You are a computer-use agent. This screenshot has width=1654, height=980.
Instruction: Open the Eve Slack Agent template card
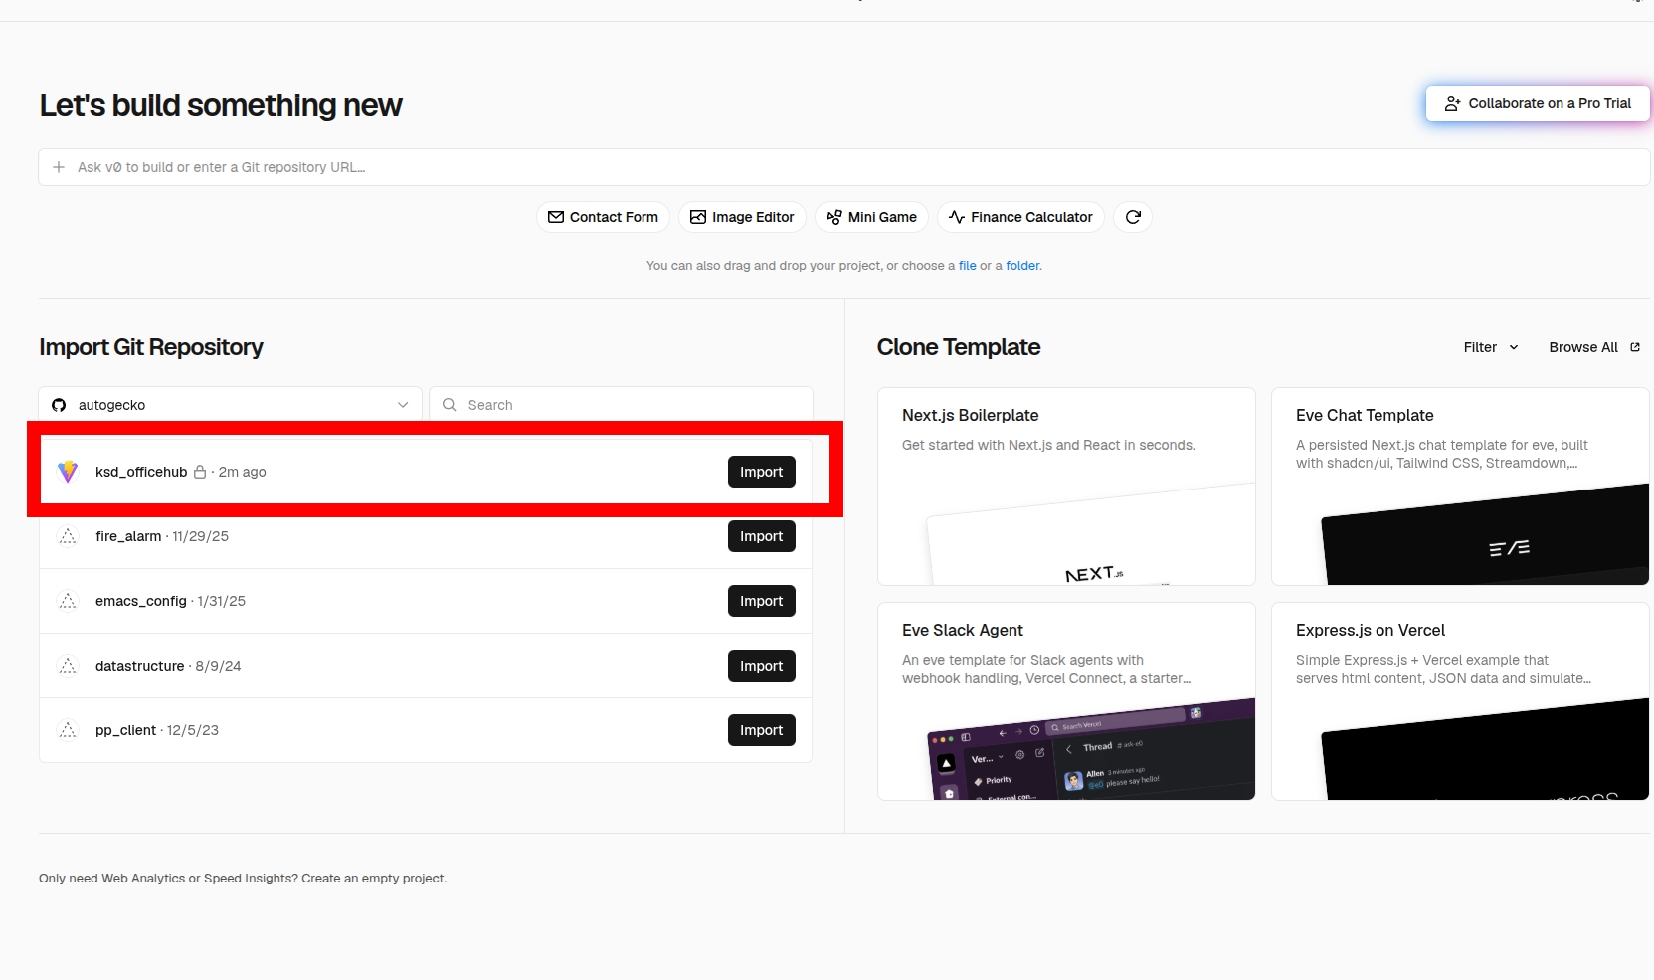(1066, 701)
